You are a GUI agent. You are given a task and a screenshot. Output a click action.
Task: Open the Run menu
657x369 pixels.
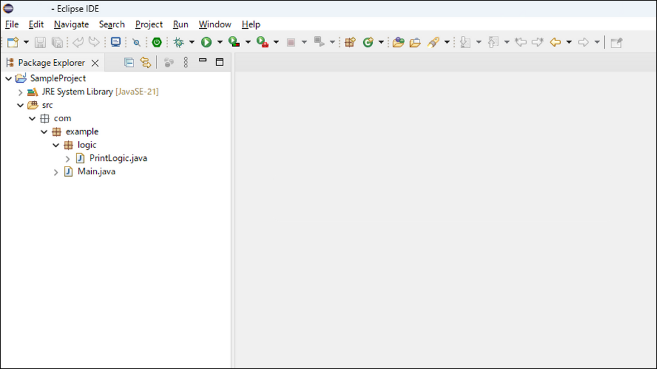(180, 24)
